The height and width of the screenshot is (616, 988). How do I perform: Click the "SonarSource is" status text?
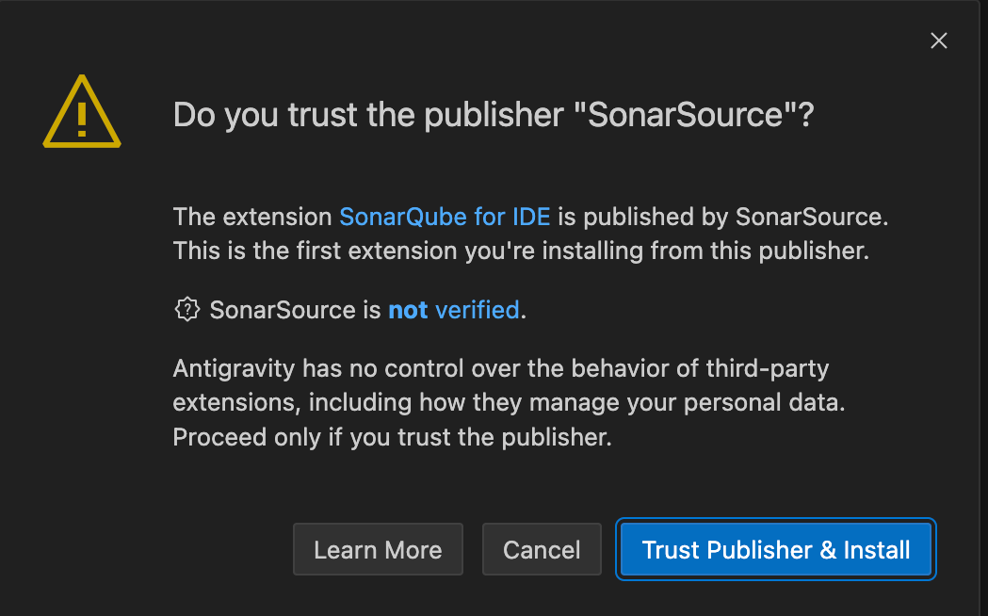click(295, 310)
